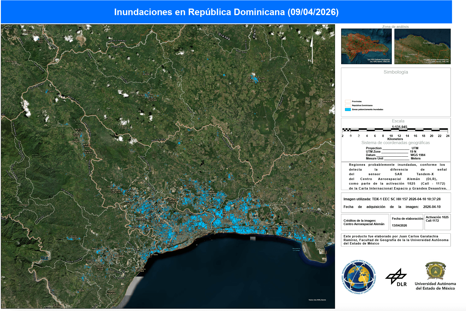This screenshot has height=311, width=466.
Task: Click the Activación 1025 Call-1172 box
Action: click(437, 222)
